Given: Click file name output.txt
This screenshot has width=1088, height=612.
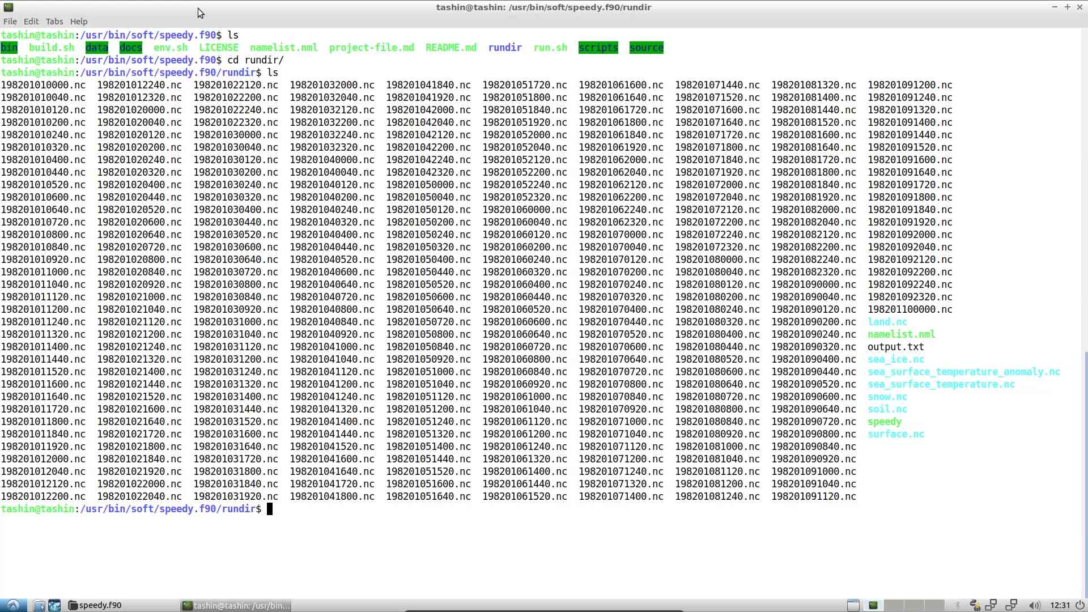Looking at the screenshot, I should tap(895, 347).
